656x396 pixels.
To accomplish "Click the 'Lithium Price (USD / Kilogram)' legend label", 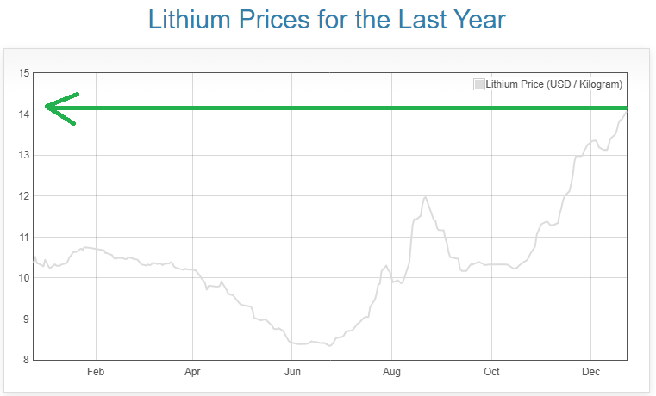I will (553, 84).
